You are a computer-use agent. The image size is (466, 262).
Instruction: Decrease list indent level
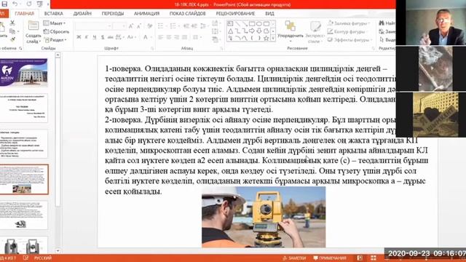coord(186,26)
